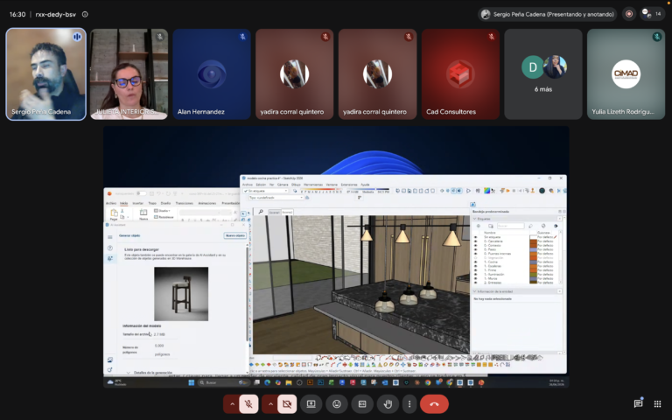Open the PowerPoint Insertar ribbon tab

(137, 203)
